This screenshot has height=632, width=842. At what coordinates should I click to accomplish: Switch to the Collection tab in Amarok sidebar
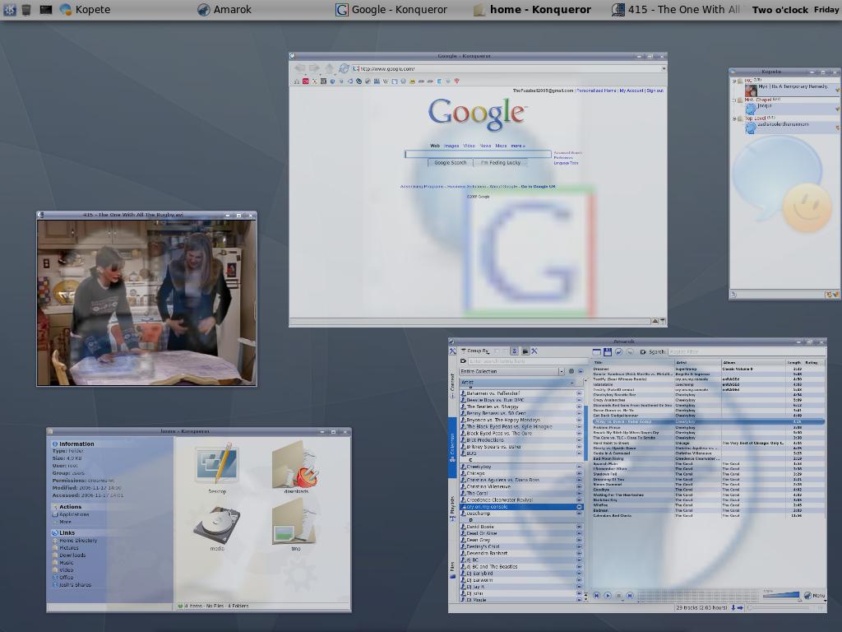tap(453, 448)
